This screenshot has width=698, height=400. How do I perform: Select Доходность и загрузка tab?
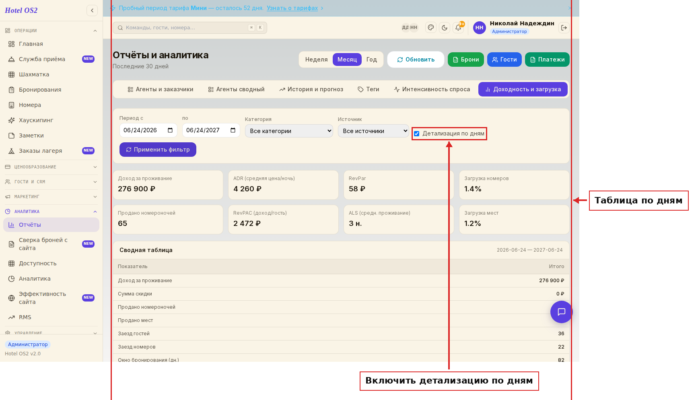[x=523, y=89]
